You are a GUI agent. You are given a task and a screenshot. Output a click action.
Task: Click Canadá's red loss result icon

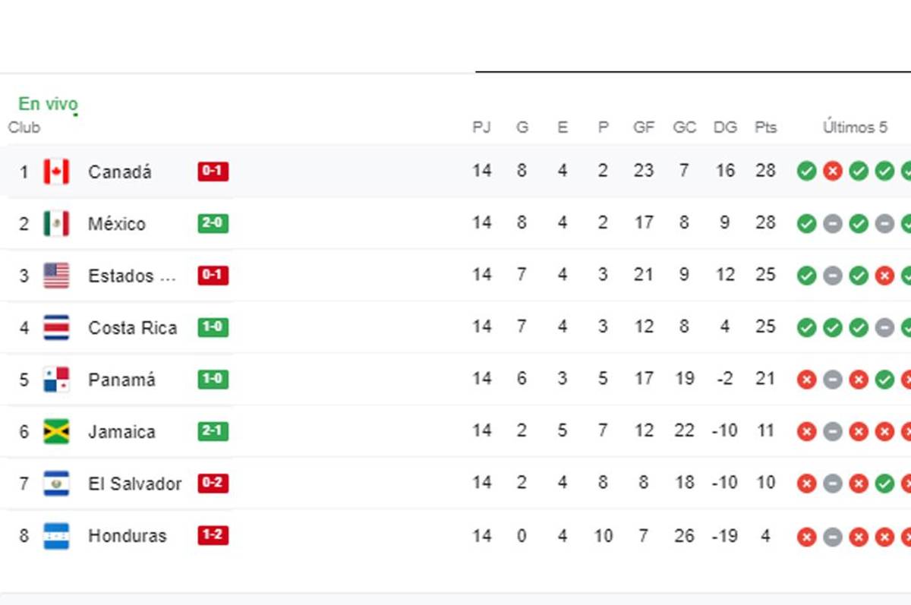point(833,172)
